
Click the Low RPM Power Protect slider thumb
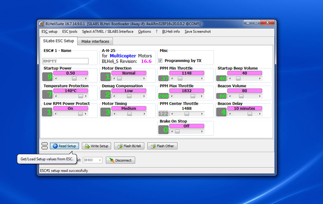coord(80,114)
